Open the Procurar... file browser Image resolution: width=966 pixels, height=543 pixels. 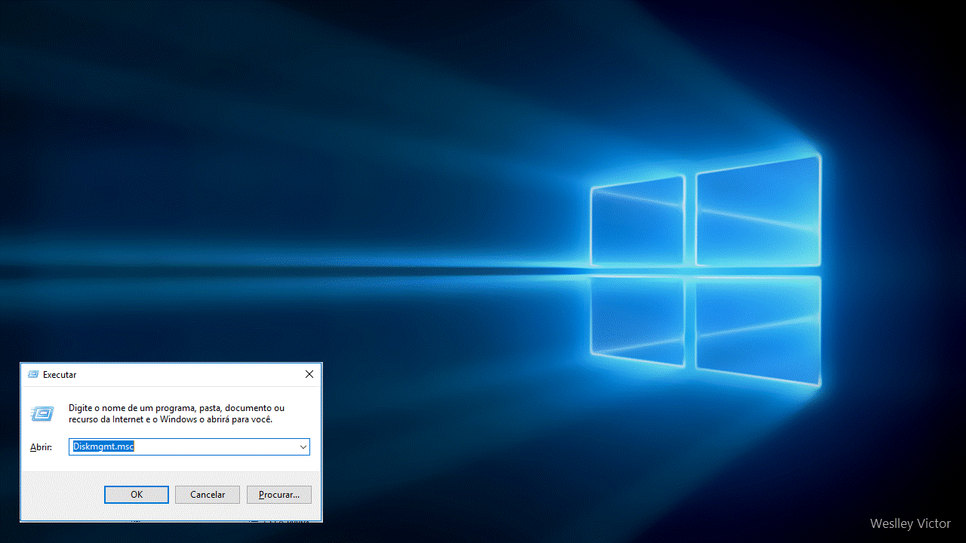279,495
